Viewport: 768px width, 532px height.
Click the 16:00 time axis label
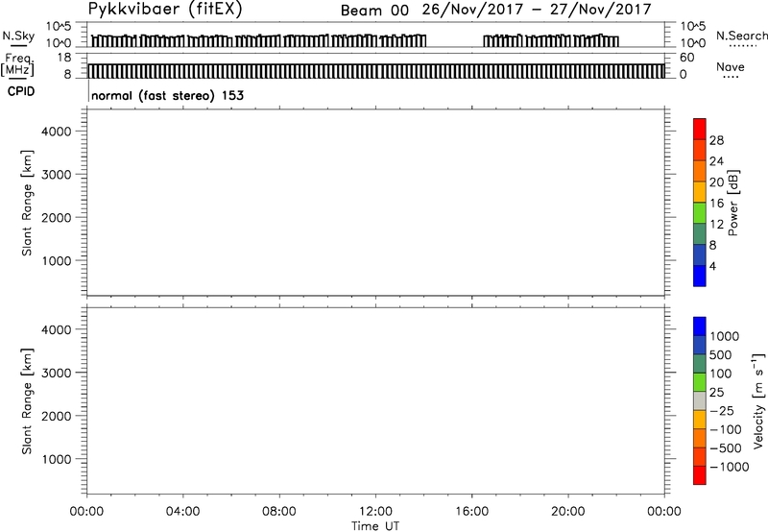(471, 512)
